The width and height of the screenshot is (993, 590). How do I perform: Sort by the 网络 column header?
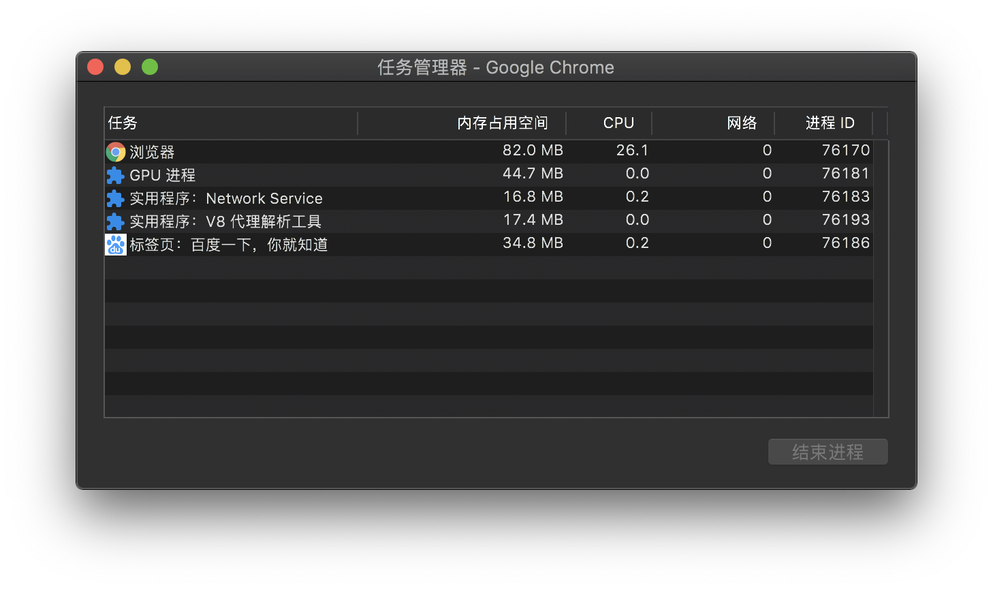[x=741, y=123]
